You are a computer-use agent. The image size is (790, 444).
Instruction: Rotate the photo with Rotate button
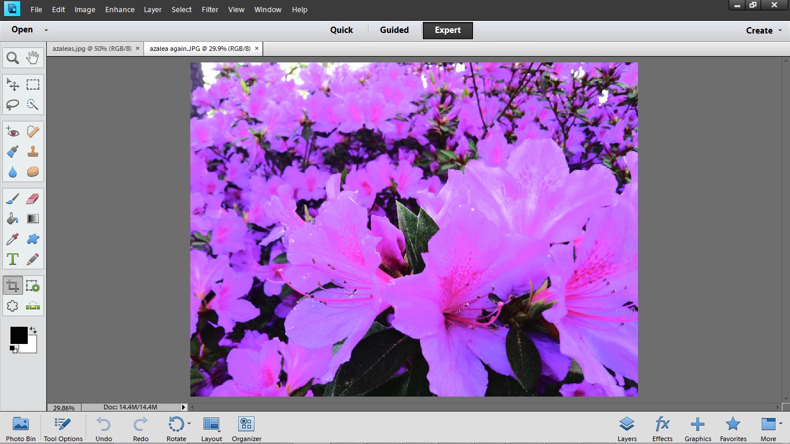176,429
